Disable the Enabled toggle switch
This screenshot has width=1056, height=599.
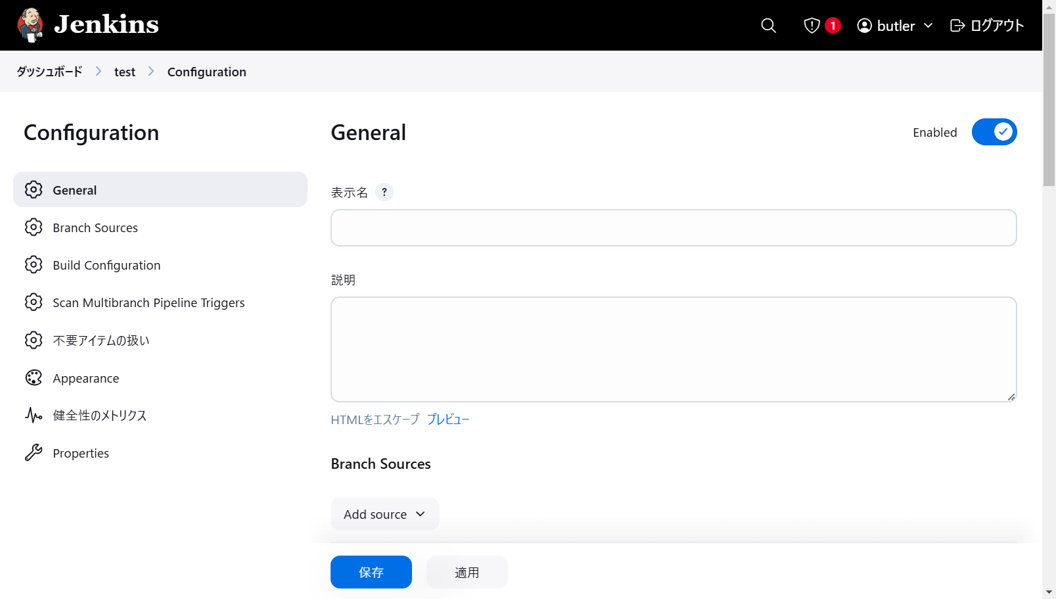coord(994,132)
